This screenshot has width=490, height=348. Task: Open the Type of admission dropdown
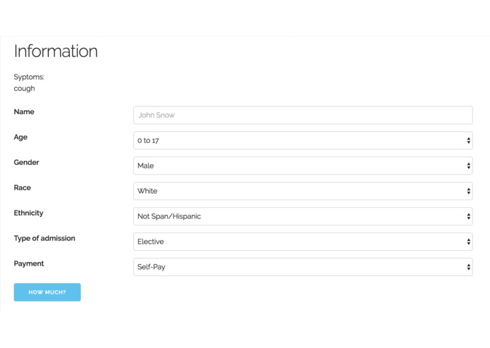[x=302, y=242]
